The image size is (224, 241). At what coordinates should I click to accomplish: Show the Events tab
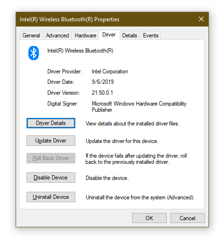coord(151,36)
